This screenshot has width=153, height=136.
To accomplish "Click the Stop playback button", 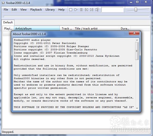I will coord(71,10).
